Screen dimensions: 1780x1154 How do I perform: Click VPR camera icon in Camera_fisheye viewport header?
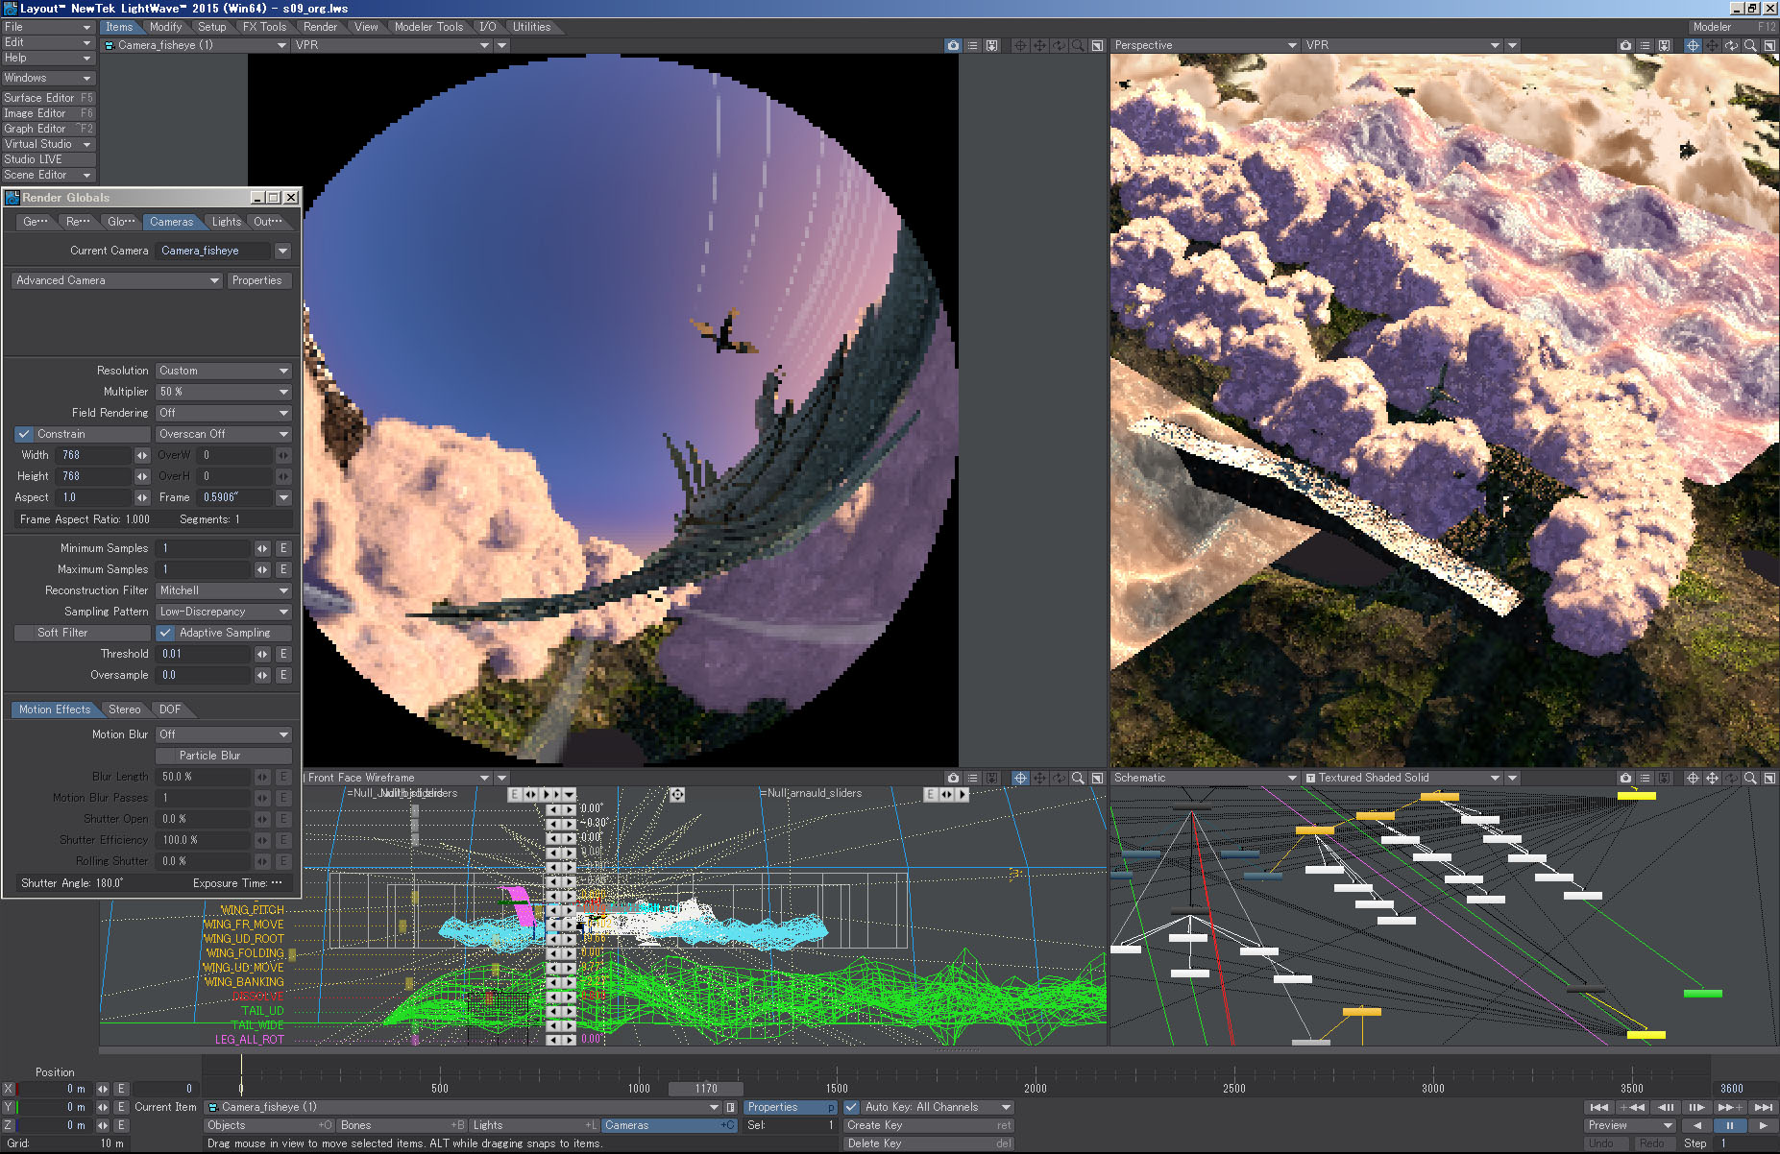tap(952, 45)
